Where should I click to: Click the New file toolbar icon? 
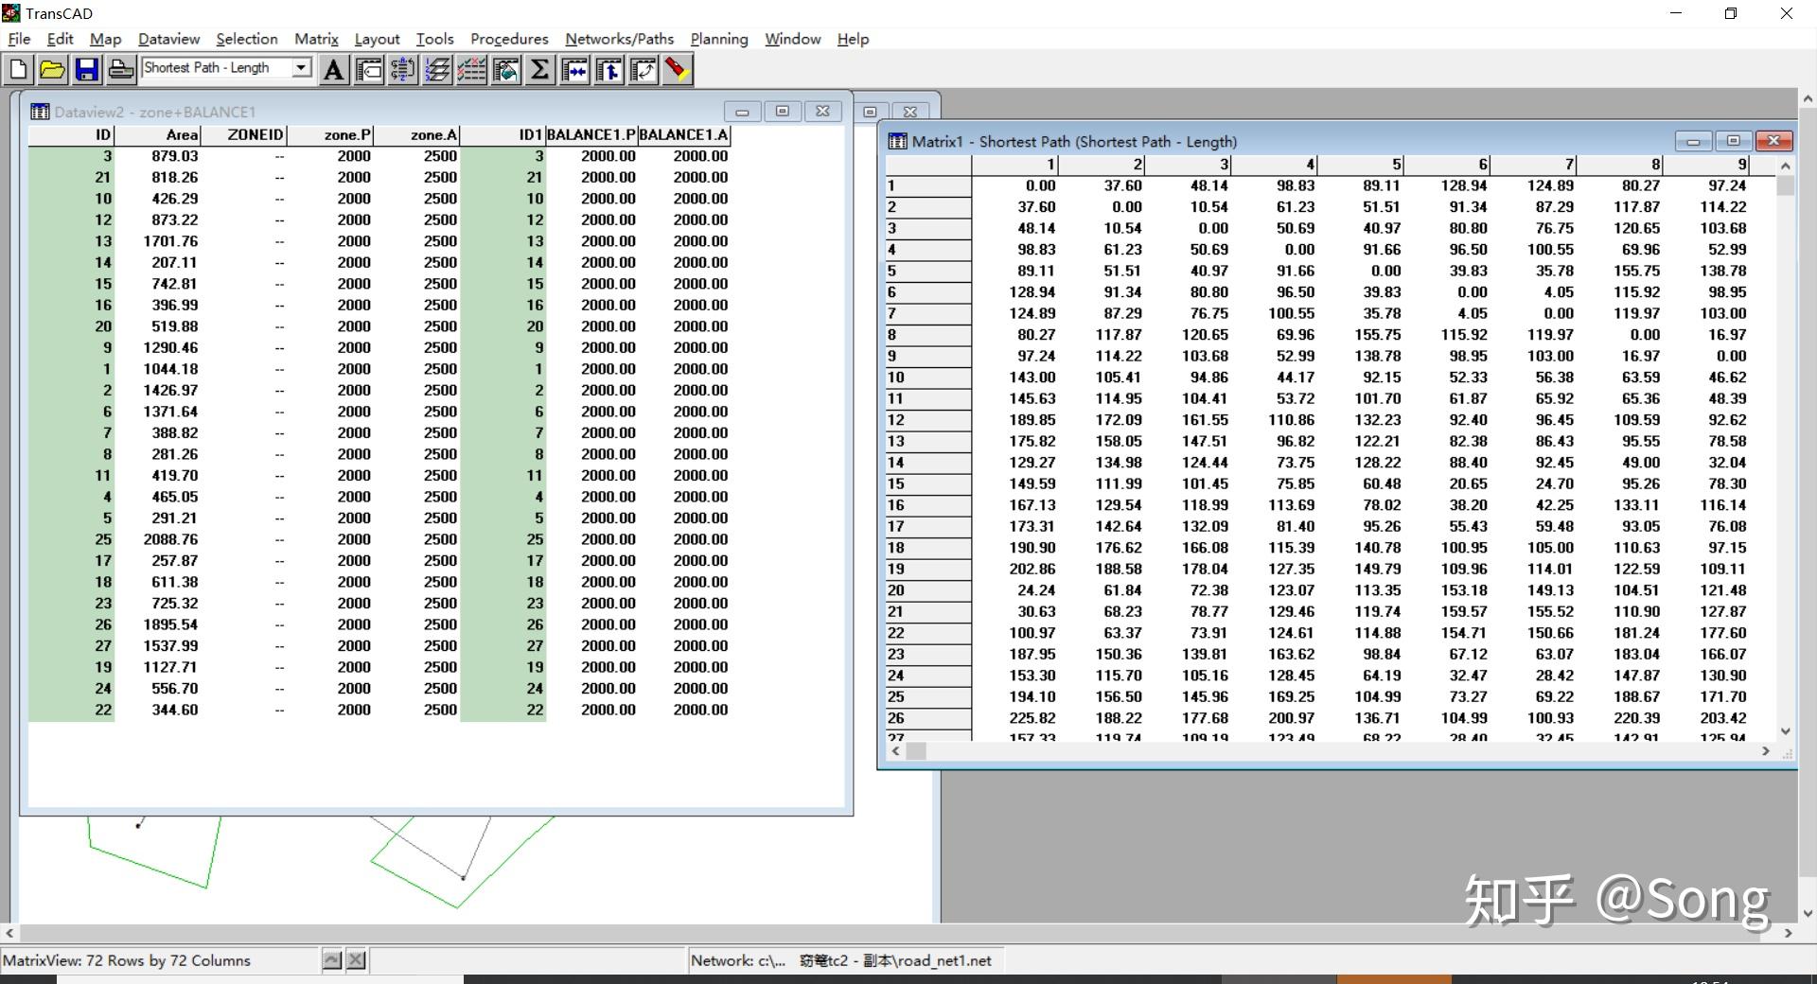tap(19, 70)
